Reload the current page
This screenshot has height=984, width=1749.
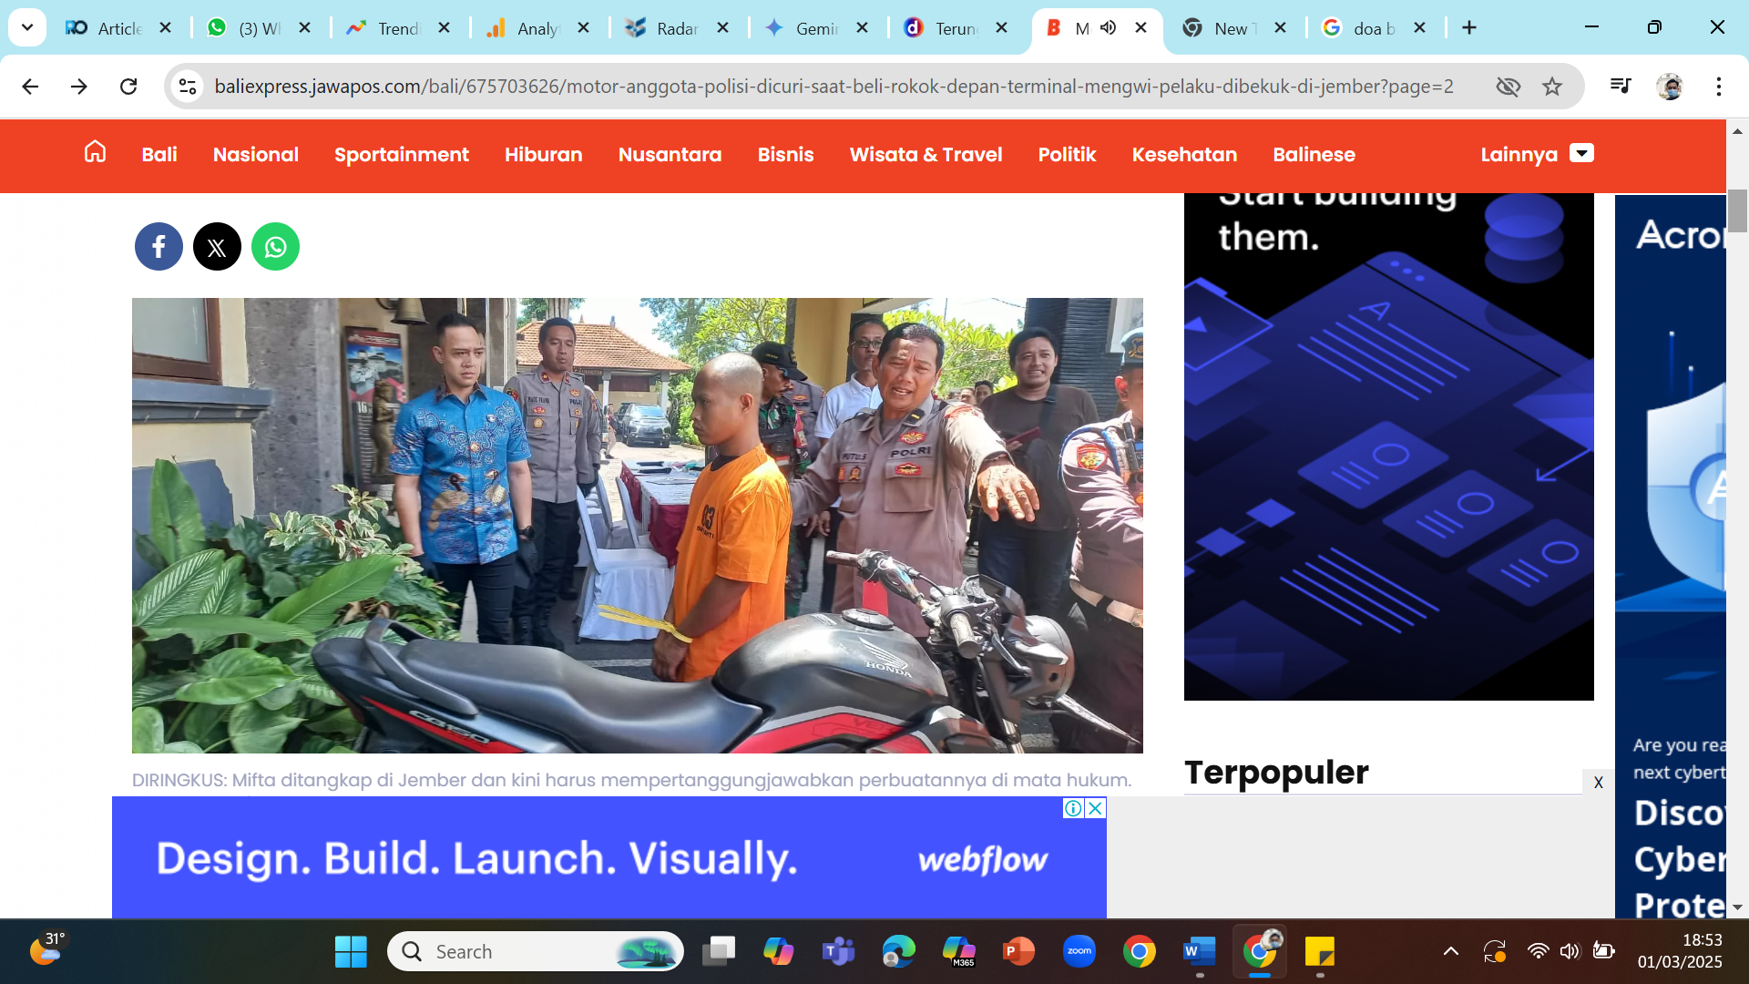tap(128, 87)
